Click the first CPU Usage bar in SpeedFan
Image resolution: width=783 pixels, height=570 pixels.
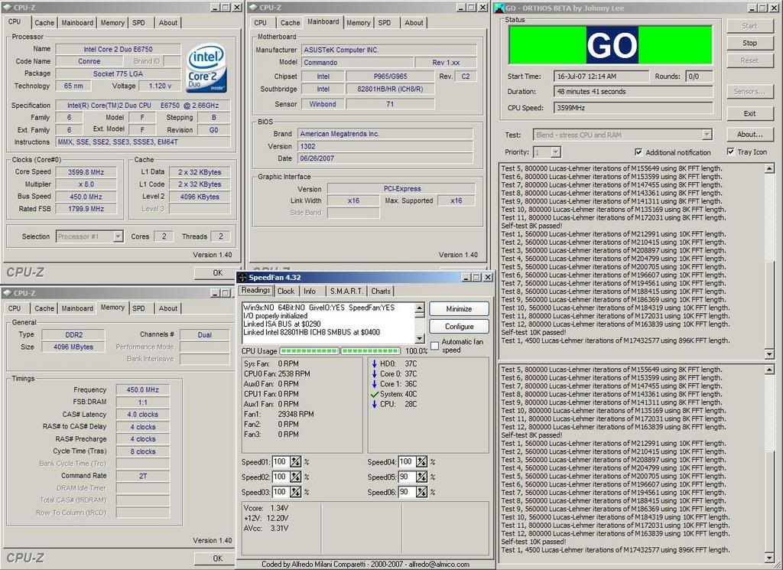click(x=310, y=350)
